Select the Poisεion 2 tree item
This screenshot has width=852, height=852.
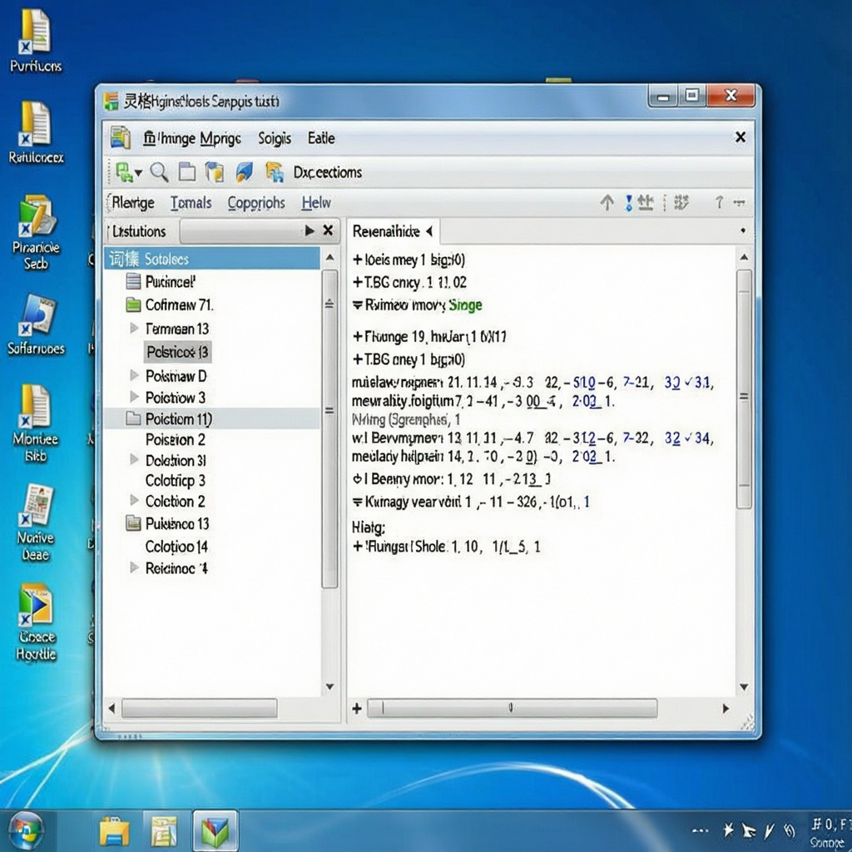click(x=175, y=439)
